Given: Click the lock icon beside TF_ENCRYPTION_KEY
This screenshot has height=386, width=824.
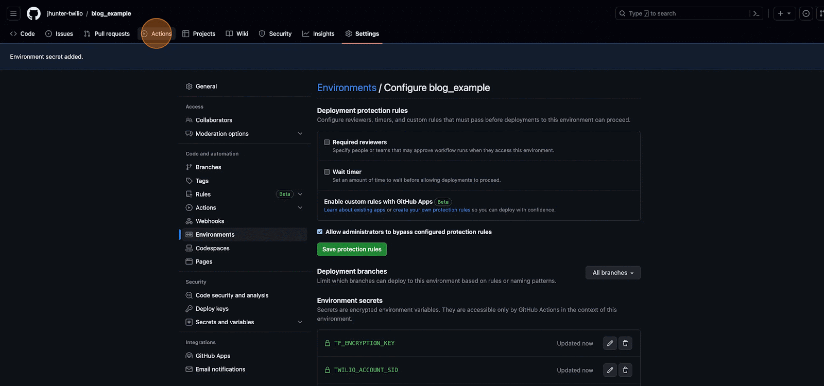Looking at the screenshot, I should pyautogui.click(x=327, y=343).
